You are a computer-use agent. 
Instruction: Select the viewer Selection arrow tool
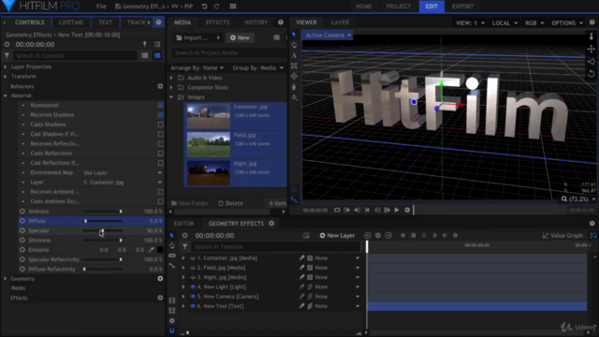click(294, 35)
